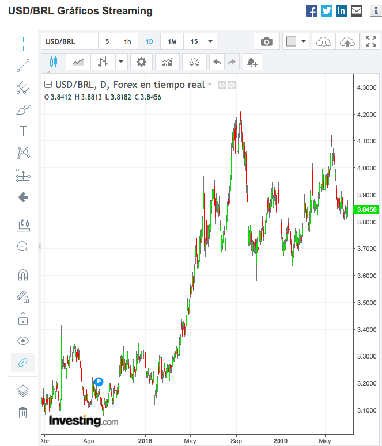Open compare symbols balance-scale icon
382x446 pixels.
tap(194, 62)
